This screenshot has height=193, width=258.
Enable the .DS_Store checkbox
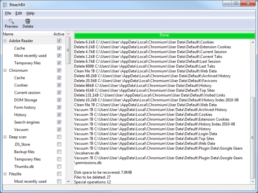tap(59, 144)
